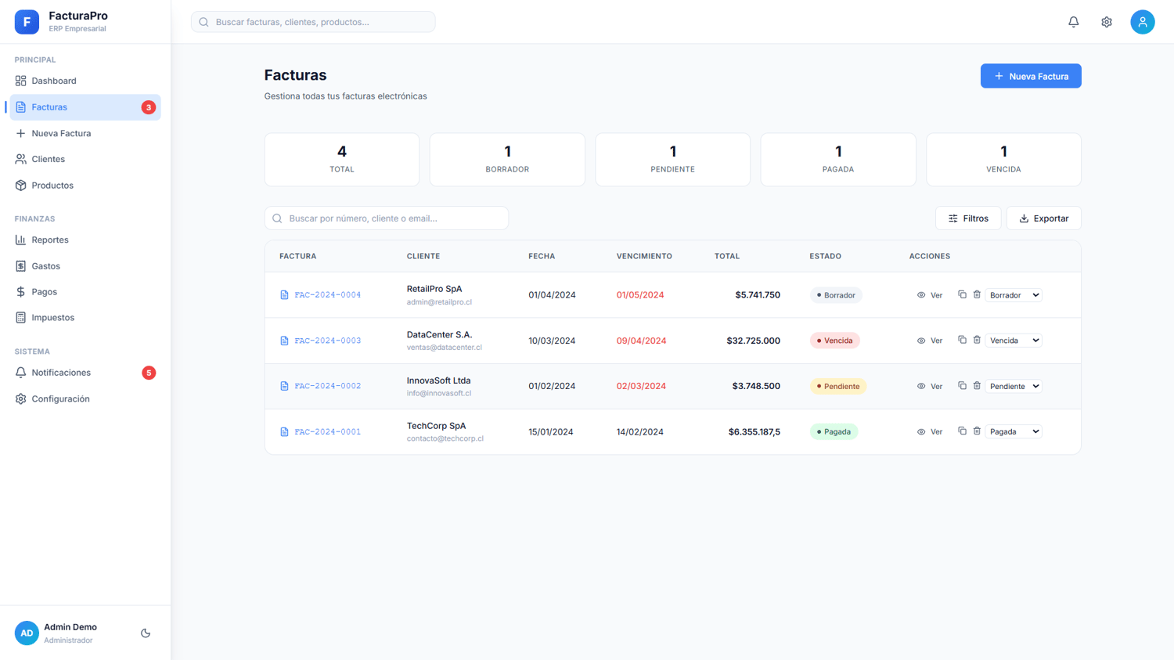
Task: Click document icon next to FAC-2024-0003
Action: pos(284,341)
